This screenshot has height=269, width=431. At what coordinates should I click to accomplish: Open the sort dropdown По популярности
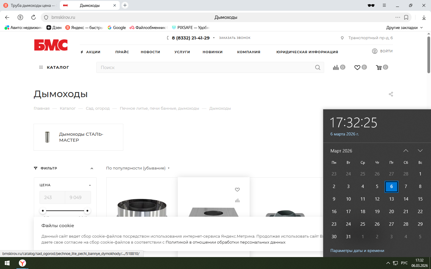coord(138,168)
